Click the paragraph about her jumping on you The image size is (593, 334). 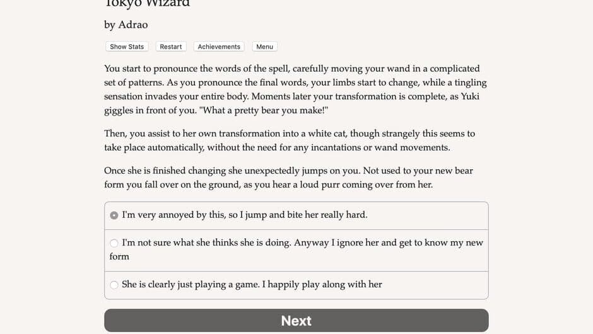tap(288, 177)
